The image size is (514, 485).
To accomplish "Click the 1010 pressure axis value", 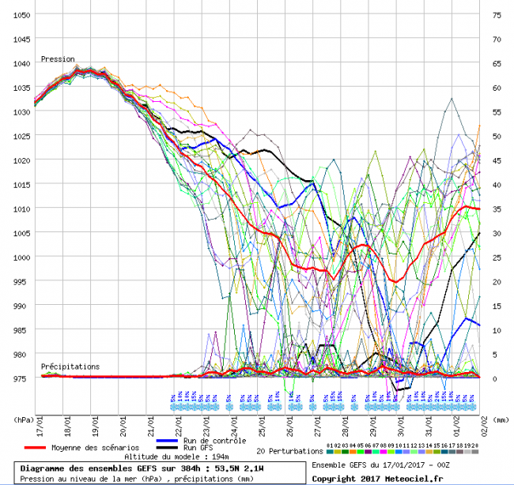I will point(21,209).
